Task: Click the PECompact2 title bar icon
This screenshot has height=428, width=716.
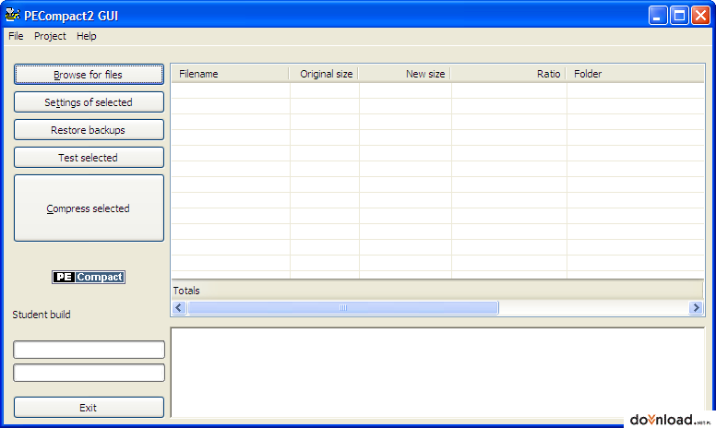Action: tap(12, 15)
